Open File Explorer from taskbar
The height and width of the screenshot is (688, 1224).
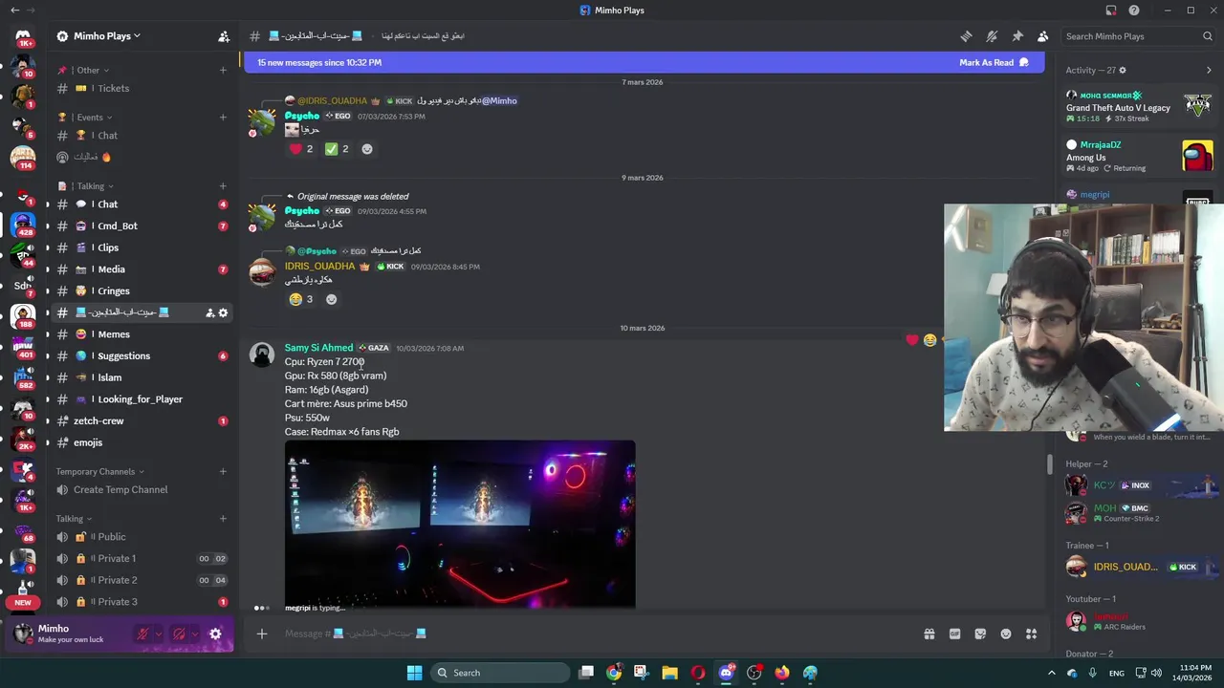669,673
